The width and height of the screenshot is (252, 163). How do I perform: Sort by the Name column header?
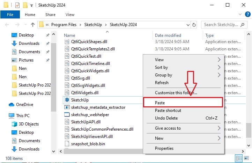coord(69,35)
